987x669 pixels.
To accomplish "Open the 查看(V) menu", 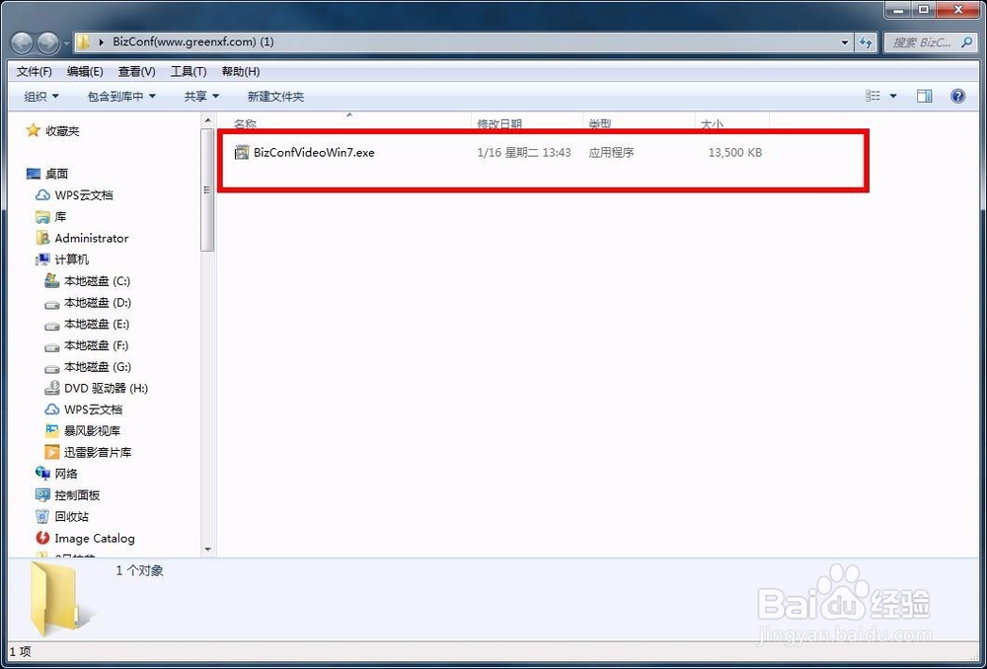I will tap(136, 72).
